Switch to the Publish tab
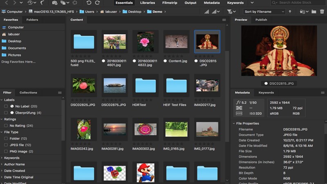The width and height of the screenshot is (327, 184). [261, 20]
